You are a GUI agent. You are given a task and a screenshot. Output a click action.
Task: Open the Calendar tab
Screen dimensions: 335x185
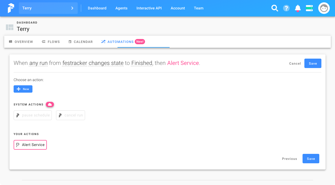[81, 42]
